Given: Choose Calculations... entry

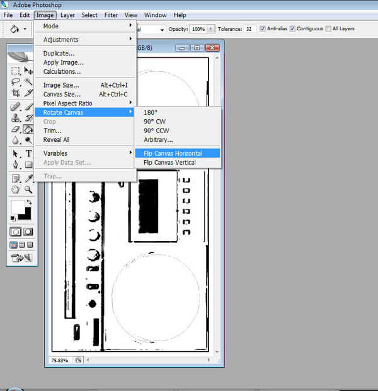Looking at the screenshot, I should coord(85,71).
